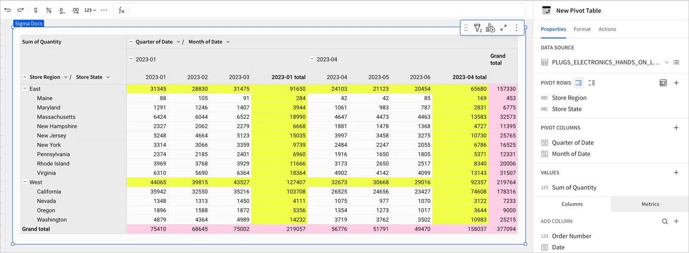The image size is (689, 253).
Task: Collapse the 2023-01 quarter group
Action: coord(131,59)
